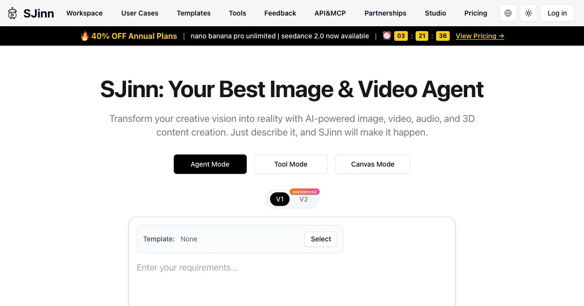The width and height of the screenshot is (584, 306).
Task: Click the SJinn brand name text
Action: pyautogui.click(x=39, y=13)
